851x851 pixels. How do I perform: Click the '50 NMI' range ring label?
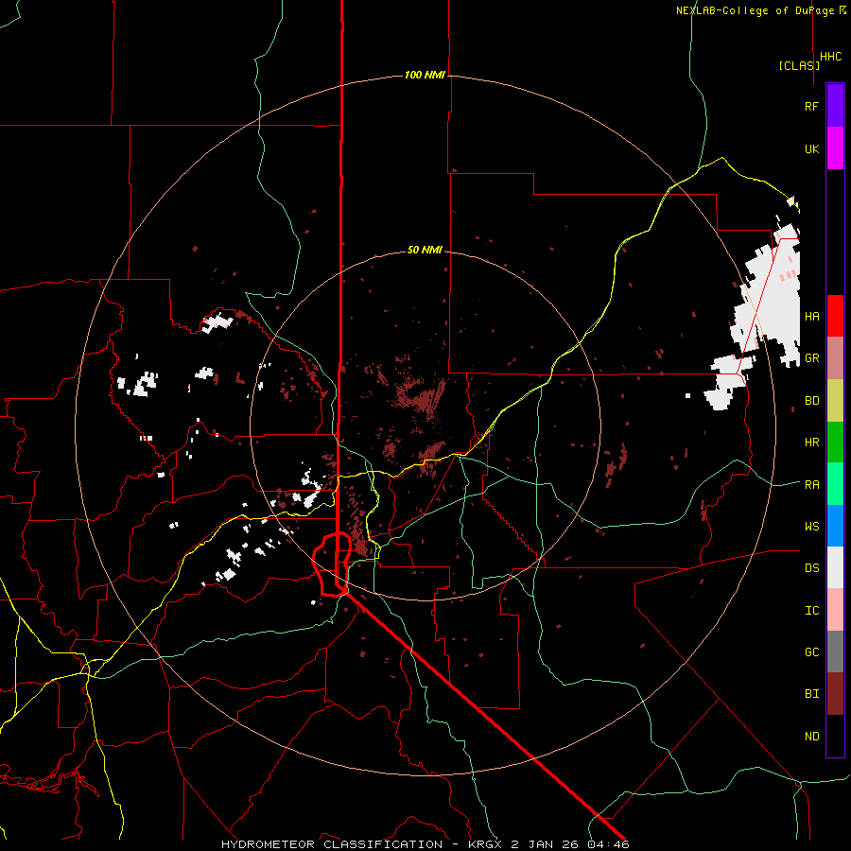coord(425,250)
